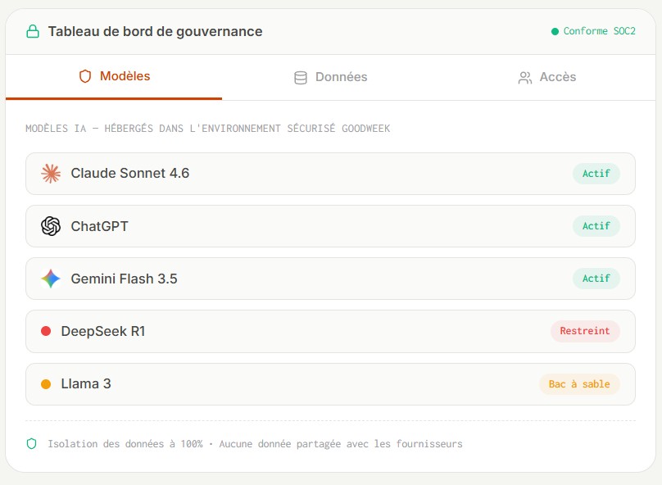Image resolution: width=662 pixels, height=485 pixels.
Task: Select the ChatGPT model name
Action: (100, 226)
